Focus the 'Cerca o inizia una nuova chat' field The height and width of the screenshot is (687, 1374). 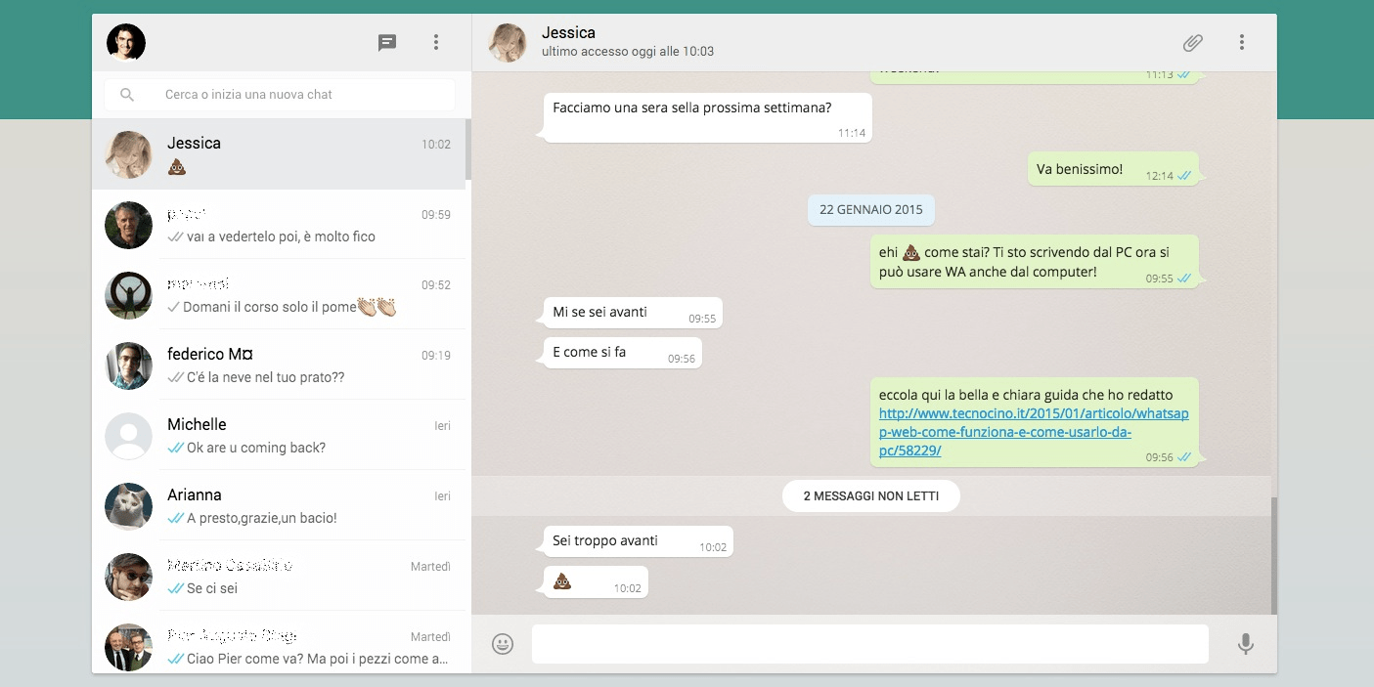tap(293, 95)
